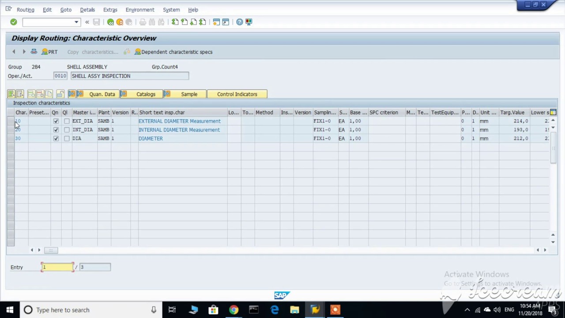Toggle Ql checkbox for DIA row
565x318 pixels.
(67, 138)
